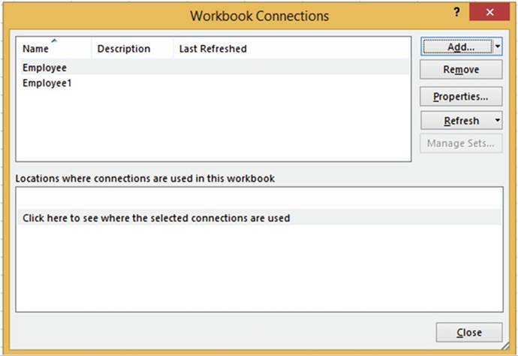Click the Manage Sets... button
518x356 pixels.
point(461,143)
